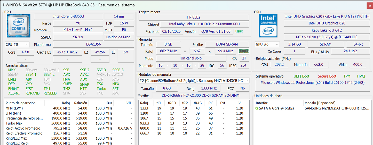The image size is (373, 145).
Task: Click the green UEFI label beside BIOS version
Action: 239,32
